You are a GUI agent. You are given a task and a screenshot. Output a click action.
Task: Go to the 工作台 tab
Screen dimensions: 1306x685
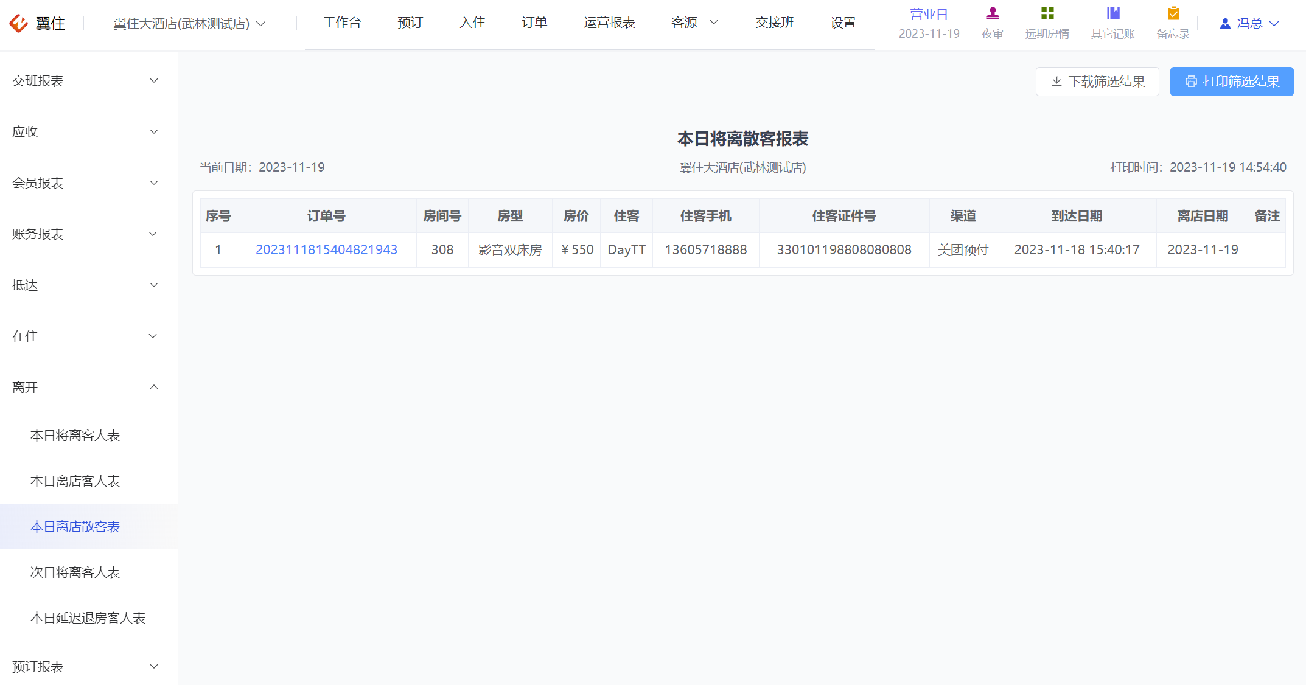[x=342, y=23]
